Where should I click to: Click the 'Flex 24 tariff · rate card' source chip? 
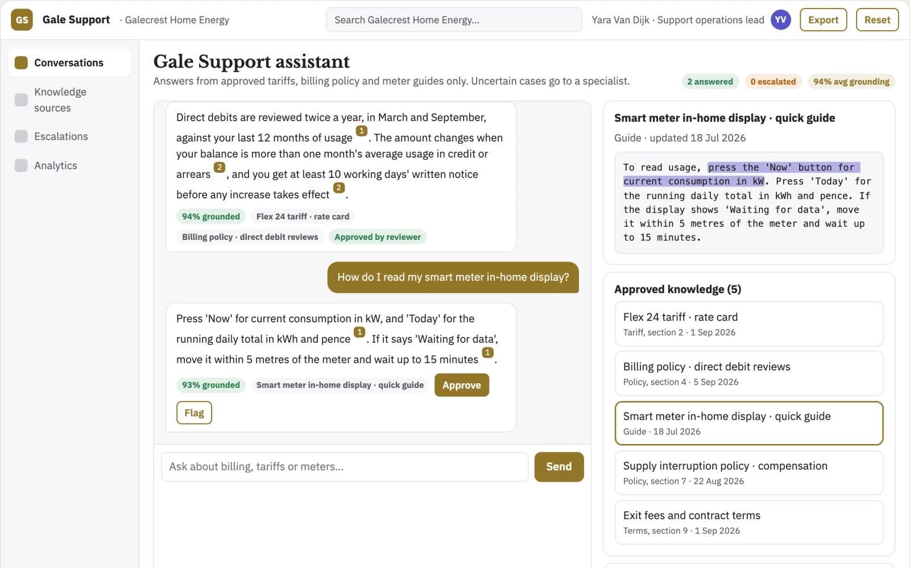303,217
